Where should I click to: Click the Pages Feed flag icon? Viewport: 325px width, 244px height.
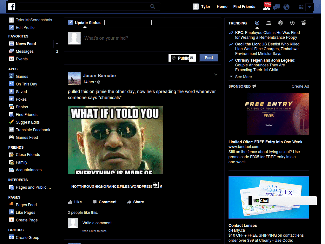(11, 204)
